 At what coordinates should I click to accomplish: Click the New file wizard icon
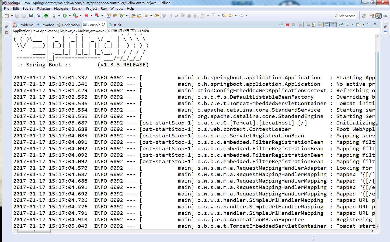(x=7, y=16)
